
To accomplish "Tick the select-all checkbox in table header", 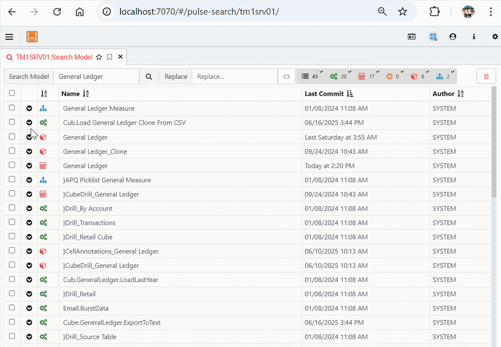I will pos(12,93).
